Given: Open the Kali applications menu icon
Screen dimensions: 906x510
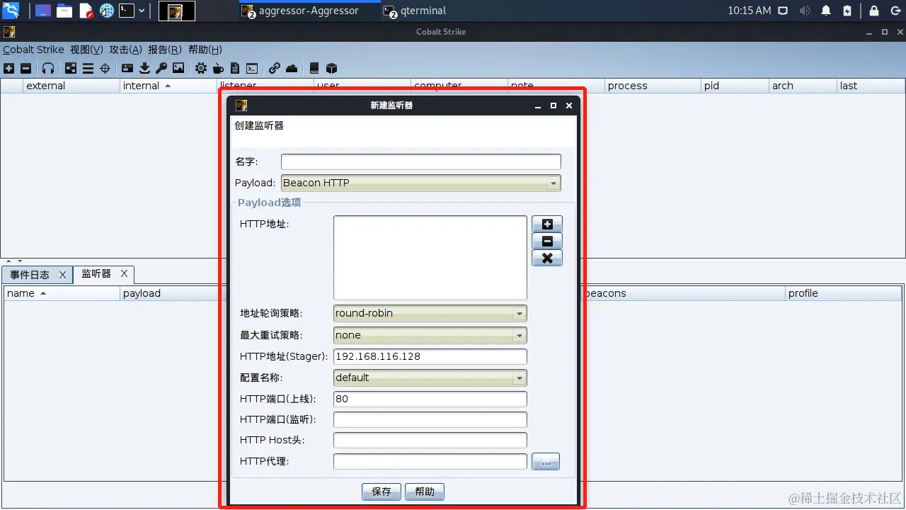Looking at the screenshot, I should pyautogui.click(x=11, y=11).
